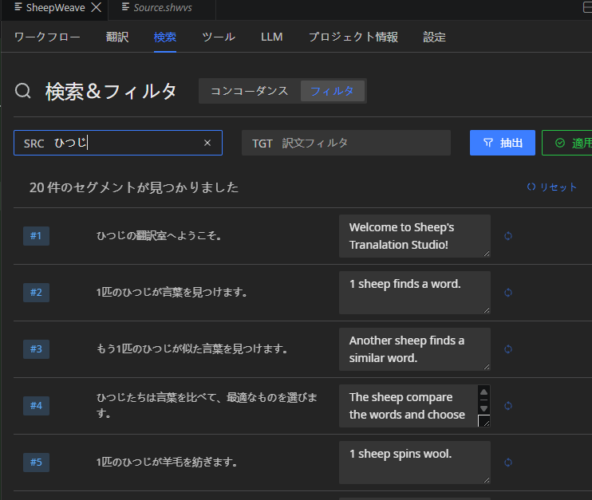Click the resize grip of segment #1 textarea
Viewport: 592px width, 500px height.
click(x=487, y=254)
